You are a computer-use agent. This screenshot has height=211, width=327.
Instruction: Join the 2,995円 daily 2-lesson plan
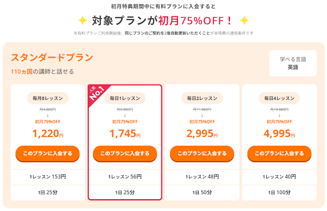tap(202, 153)
